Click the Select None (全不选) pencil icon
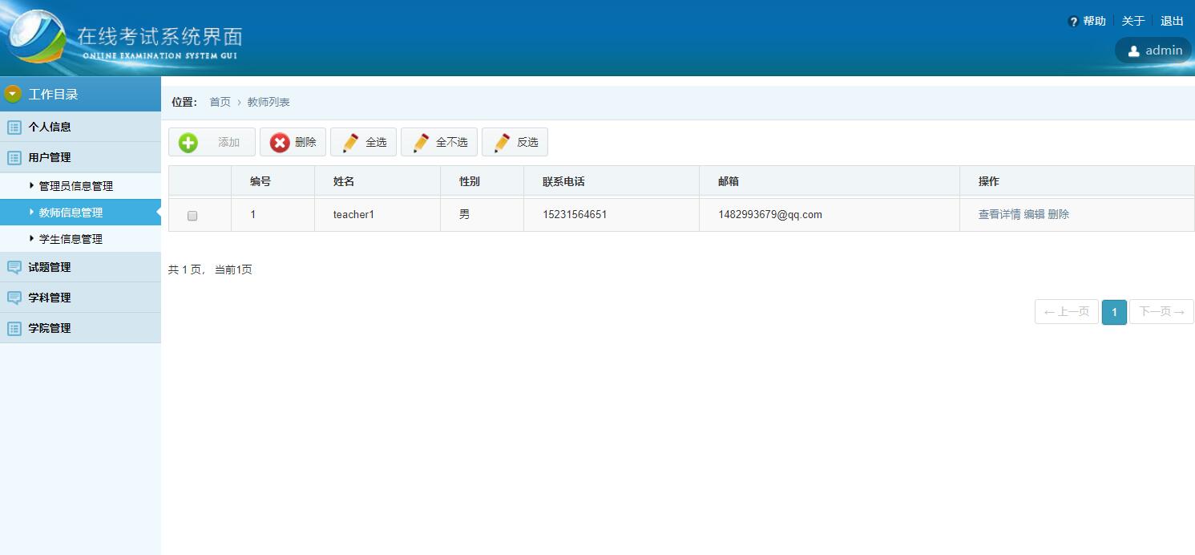1195x555 pixels. click(x=420, y=142)
